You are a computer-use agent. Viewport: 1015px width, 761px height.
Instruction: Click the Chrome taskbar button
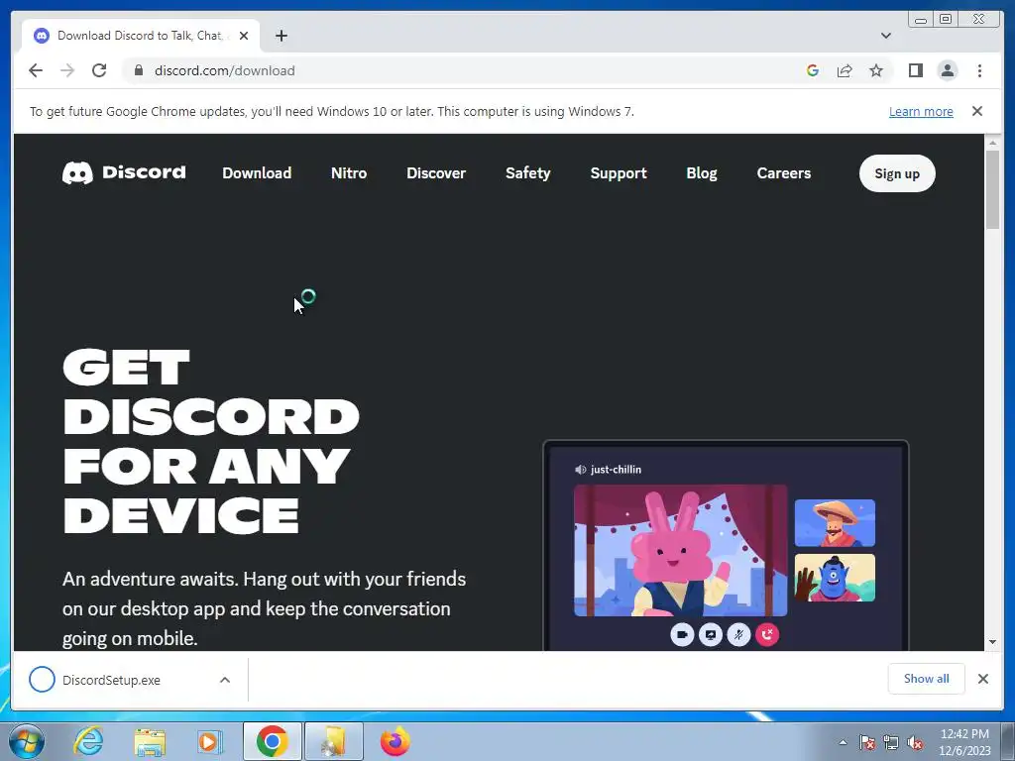click(272, 741)
